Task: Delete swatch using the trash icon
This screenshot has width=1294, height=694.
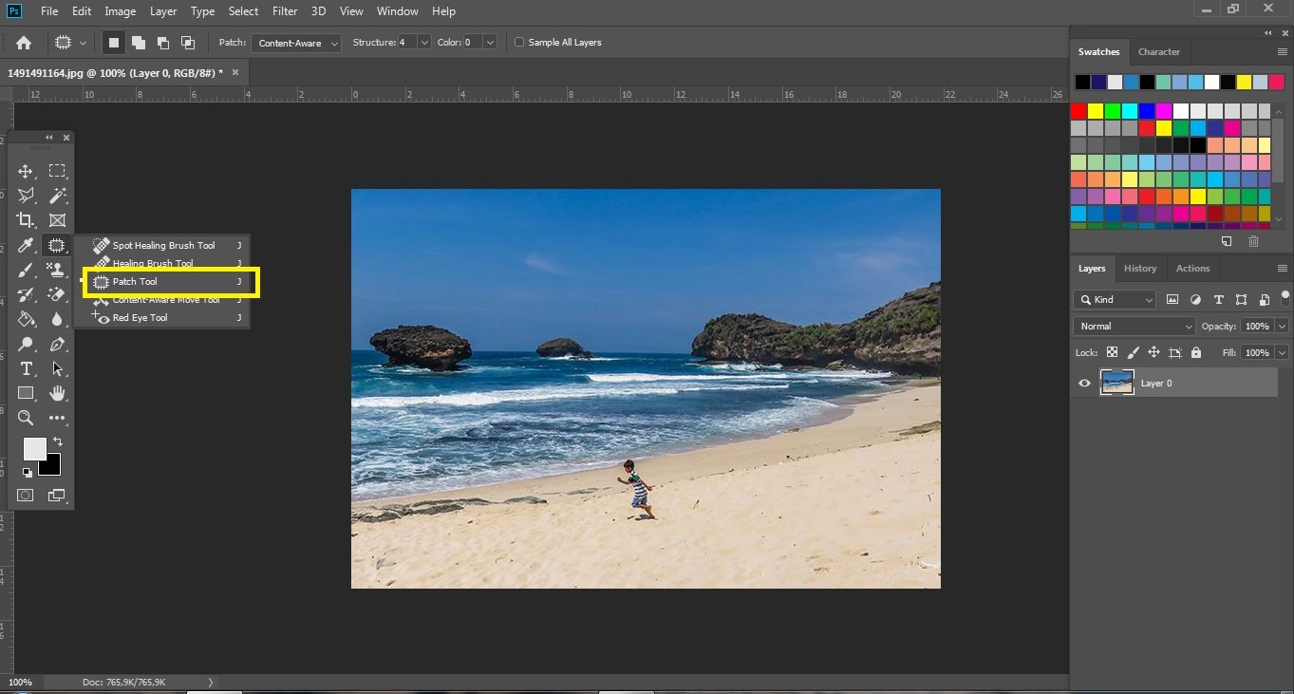Action: (x=1253, y=242)
